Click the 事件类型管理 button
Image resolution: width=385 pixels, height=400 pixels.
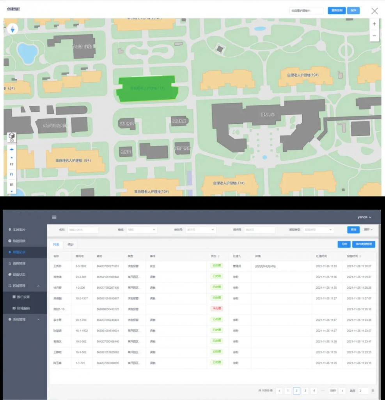pyautogui.click(x=363, y=244)
